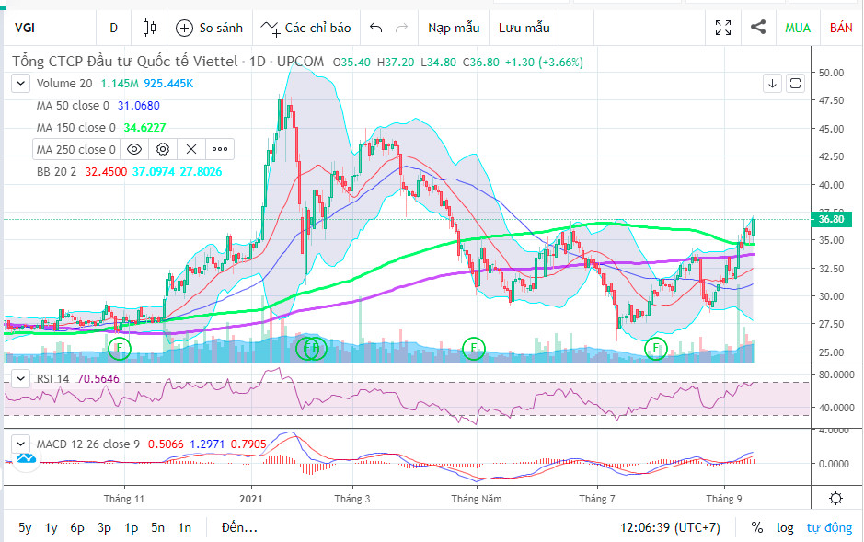Collapse the RSI 14 legend chevron
The width and height of the screenshot is (864, 542).
coord(20,378)
